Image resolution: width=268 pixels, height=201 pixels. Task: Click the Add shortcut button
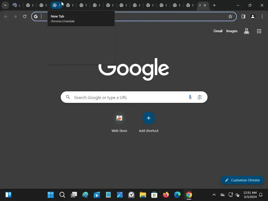[x=149, y=122]
